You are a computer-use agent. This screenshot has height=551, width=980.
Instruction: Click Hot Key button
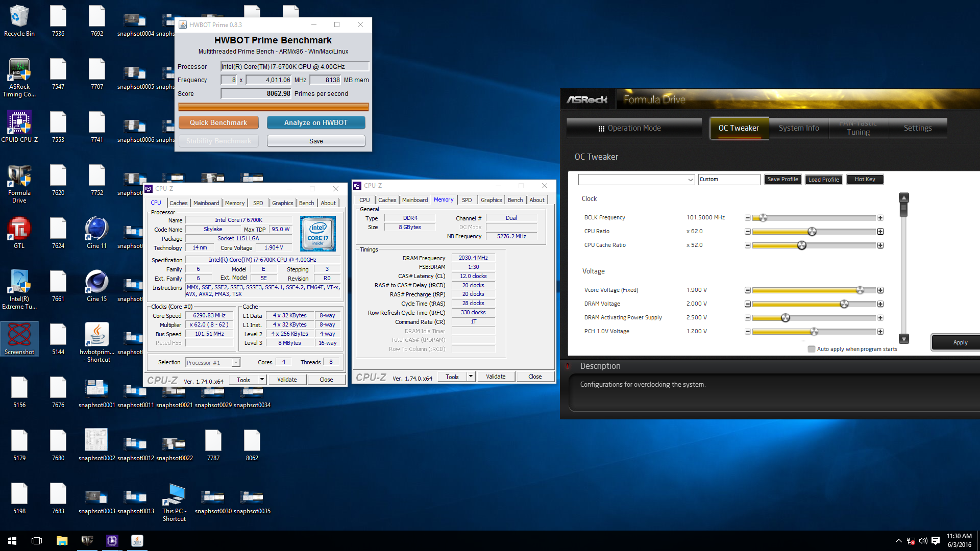865,180
